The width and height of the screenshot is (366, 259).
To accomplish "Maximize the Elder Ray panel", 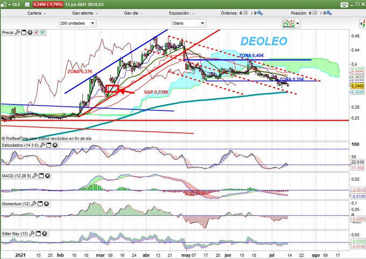I will [38, 233].
